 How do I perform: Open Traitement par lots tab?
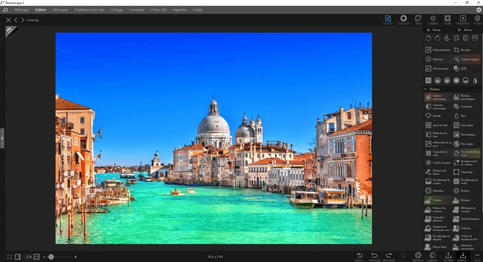click(89, 10)
